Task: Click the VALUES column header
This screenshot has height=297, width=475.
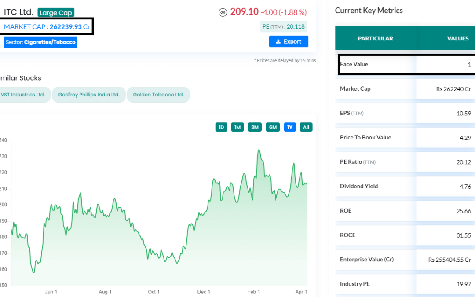Action: point(458,38)
